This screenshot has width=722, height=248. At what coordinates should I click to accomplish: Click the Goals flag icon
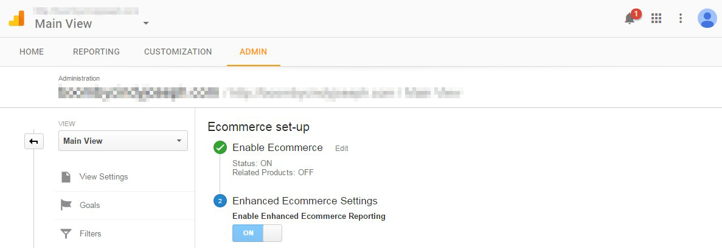pyautogui.click(x=66, y=205)
